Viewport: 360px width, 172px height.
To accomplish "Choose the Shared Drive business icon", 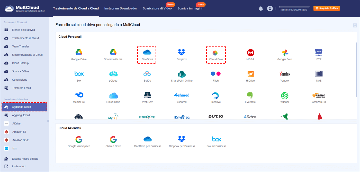I will coord(113,139).
